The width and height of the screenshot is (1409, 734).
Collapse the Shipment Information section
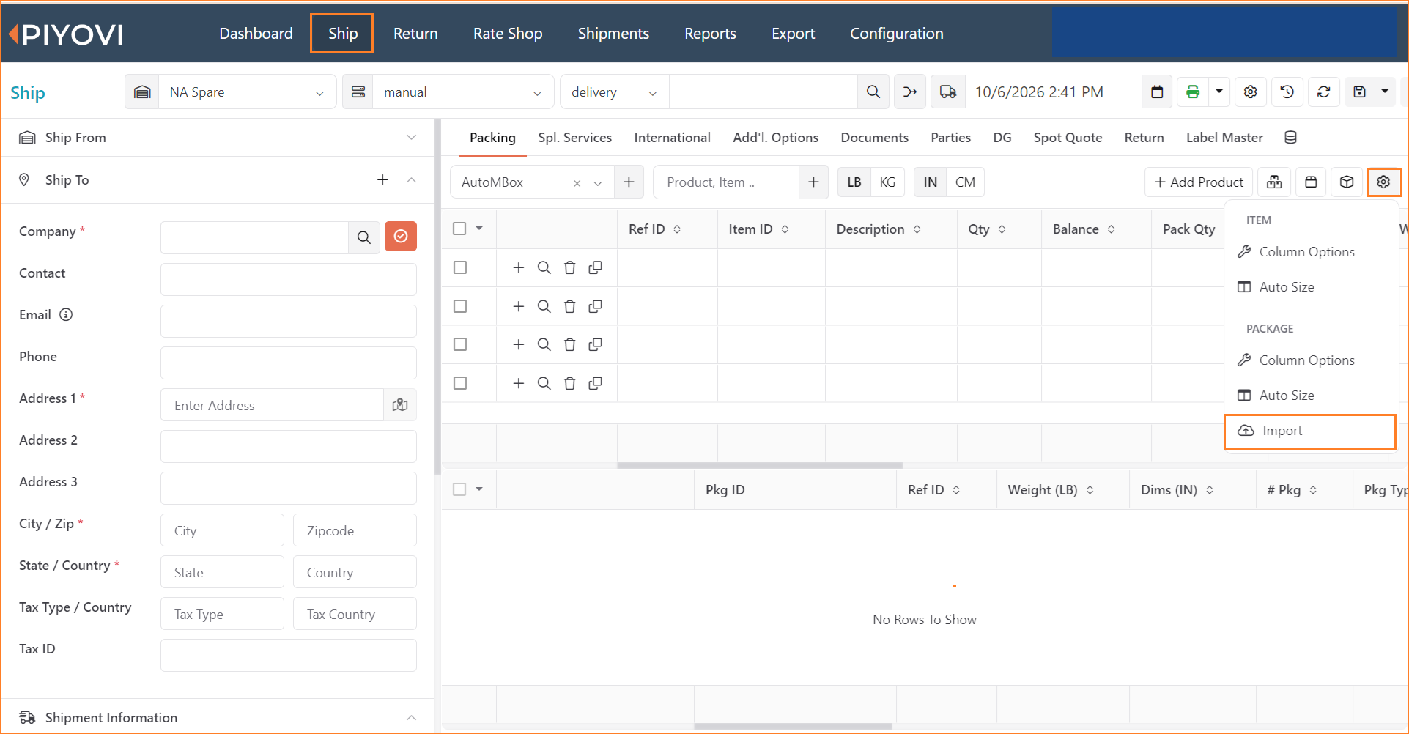[411, 717]
